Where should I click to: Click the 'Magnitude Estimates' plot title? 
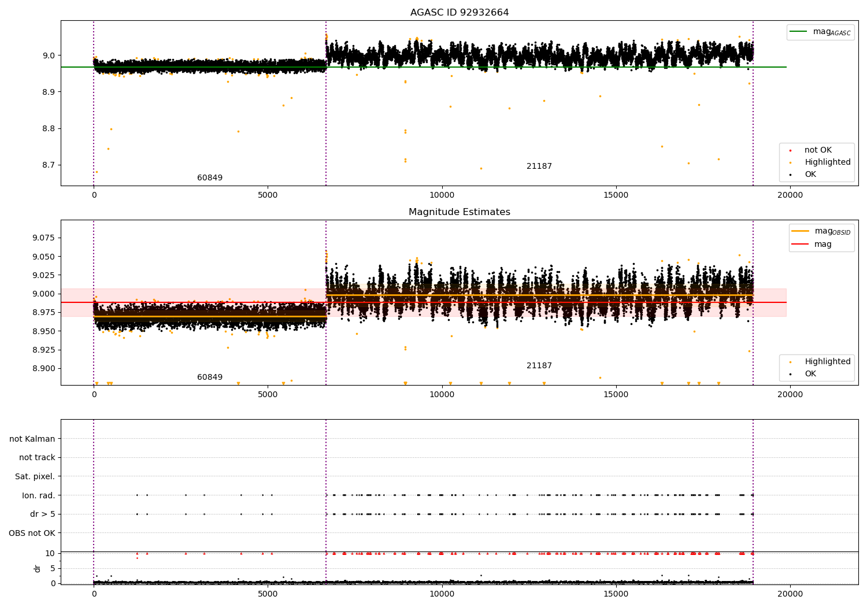[460, 212]
